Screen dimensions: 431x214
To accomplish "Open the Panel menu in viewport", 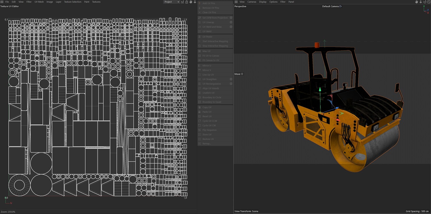I will [291, 2].
